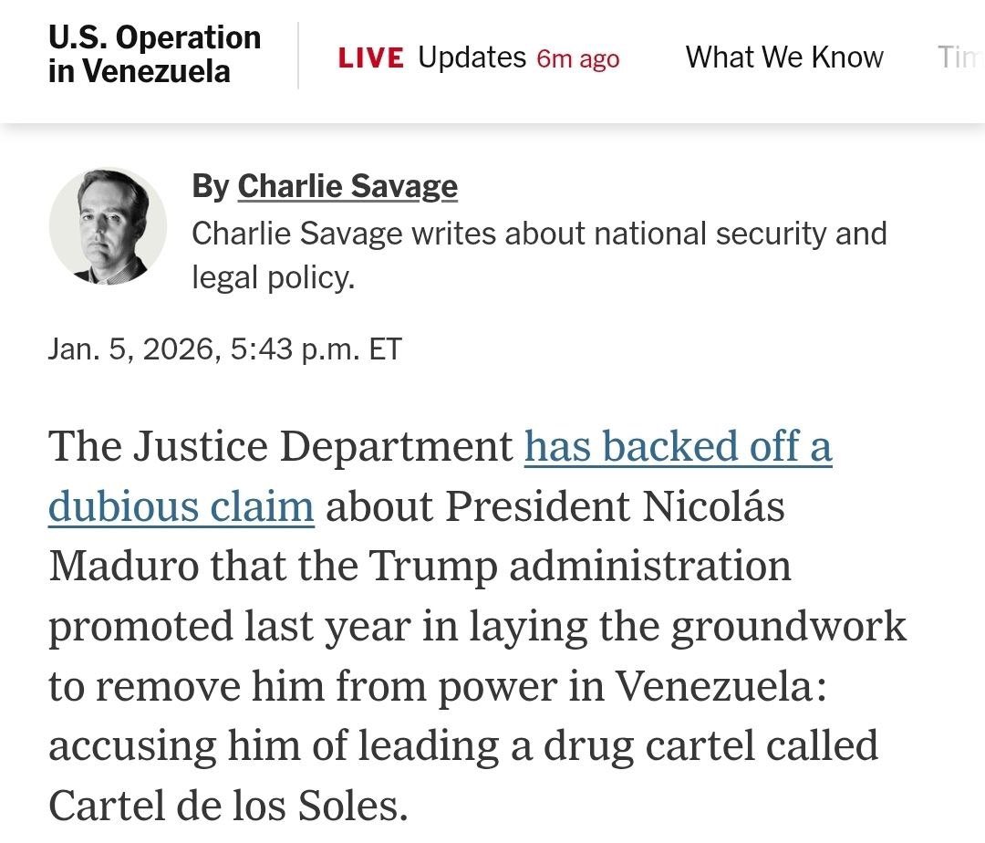The width and height of the screenshot is (985, 843).
Task: Click the word "By" before the author name
Action: point(211,186)
